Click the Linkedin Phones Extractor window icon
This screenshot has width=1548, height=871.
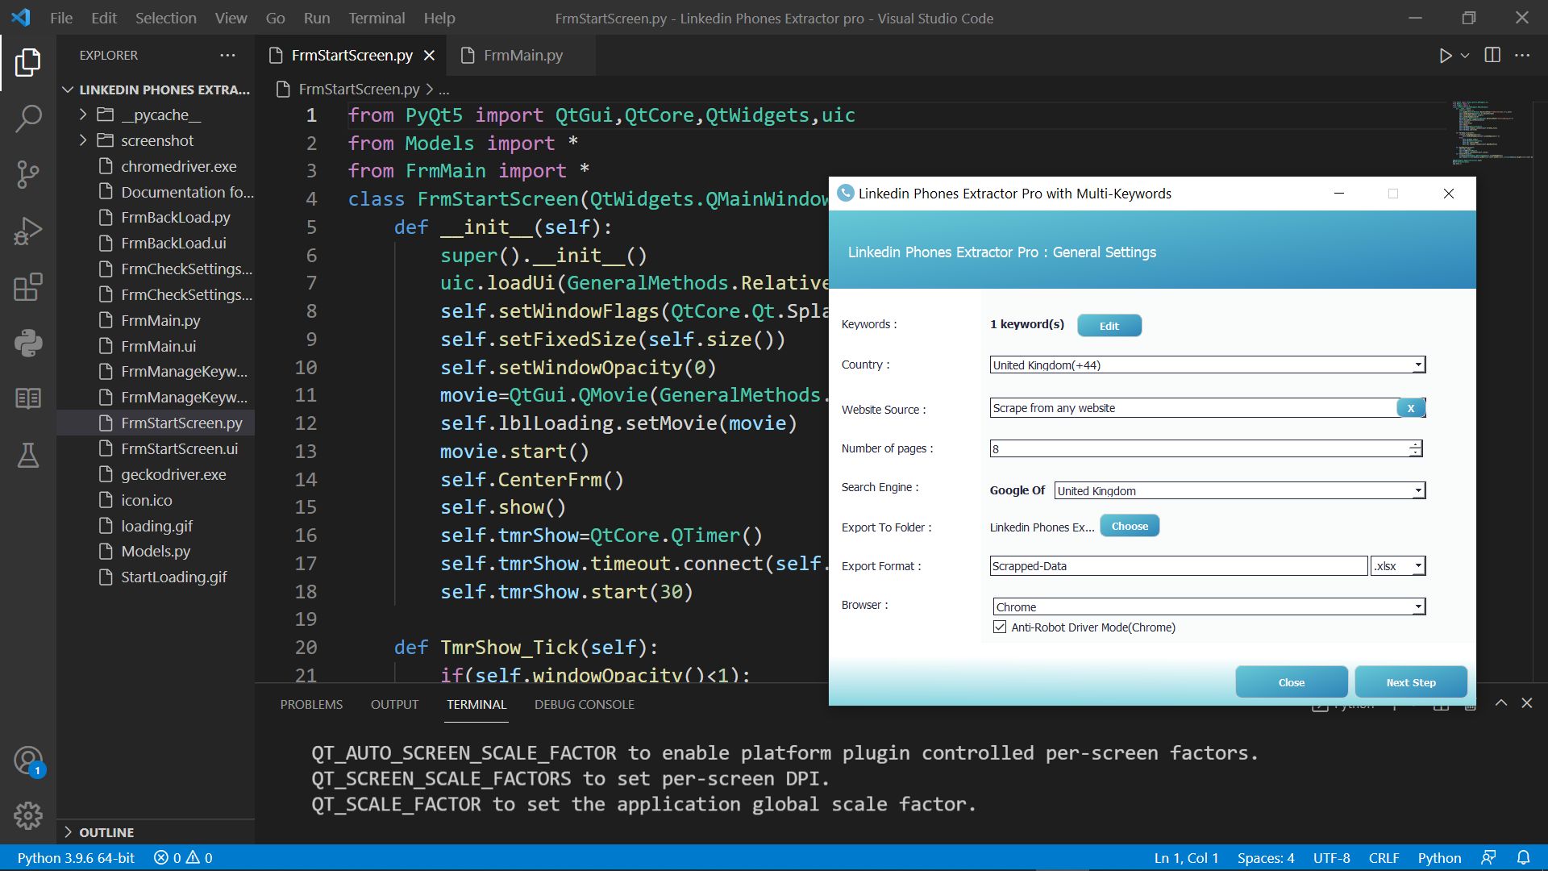[x=845, y=193]
